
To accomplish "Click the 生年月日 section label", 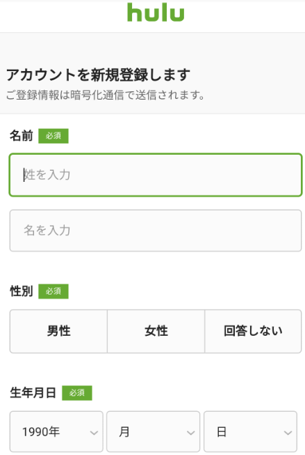I will click(33, 392).
